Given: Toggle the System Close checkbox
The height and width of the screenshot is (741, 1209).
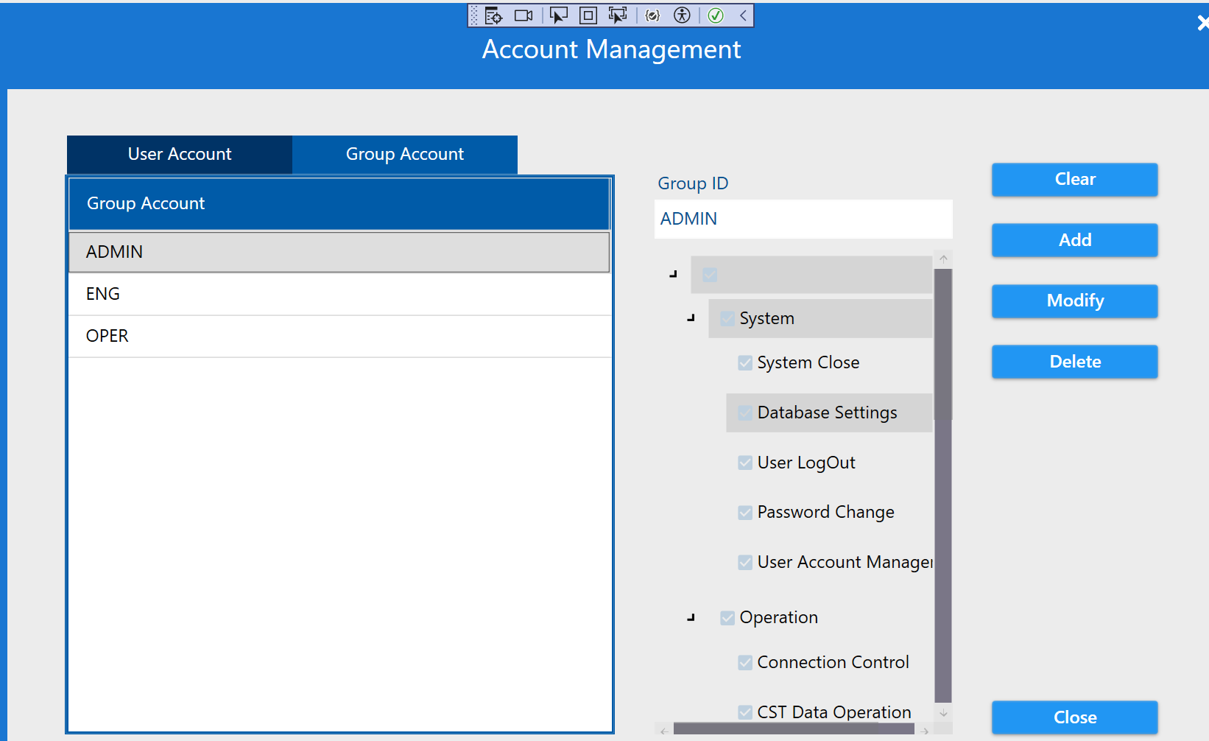Looking at the screenshot, I should (745, 362).
